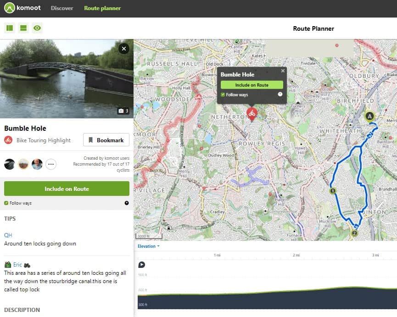397x317 pixels.
Task: Play the elevation profile animation
Action: coord(142,265)
